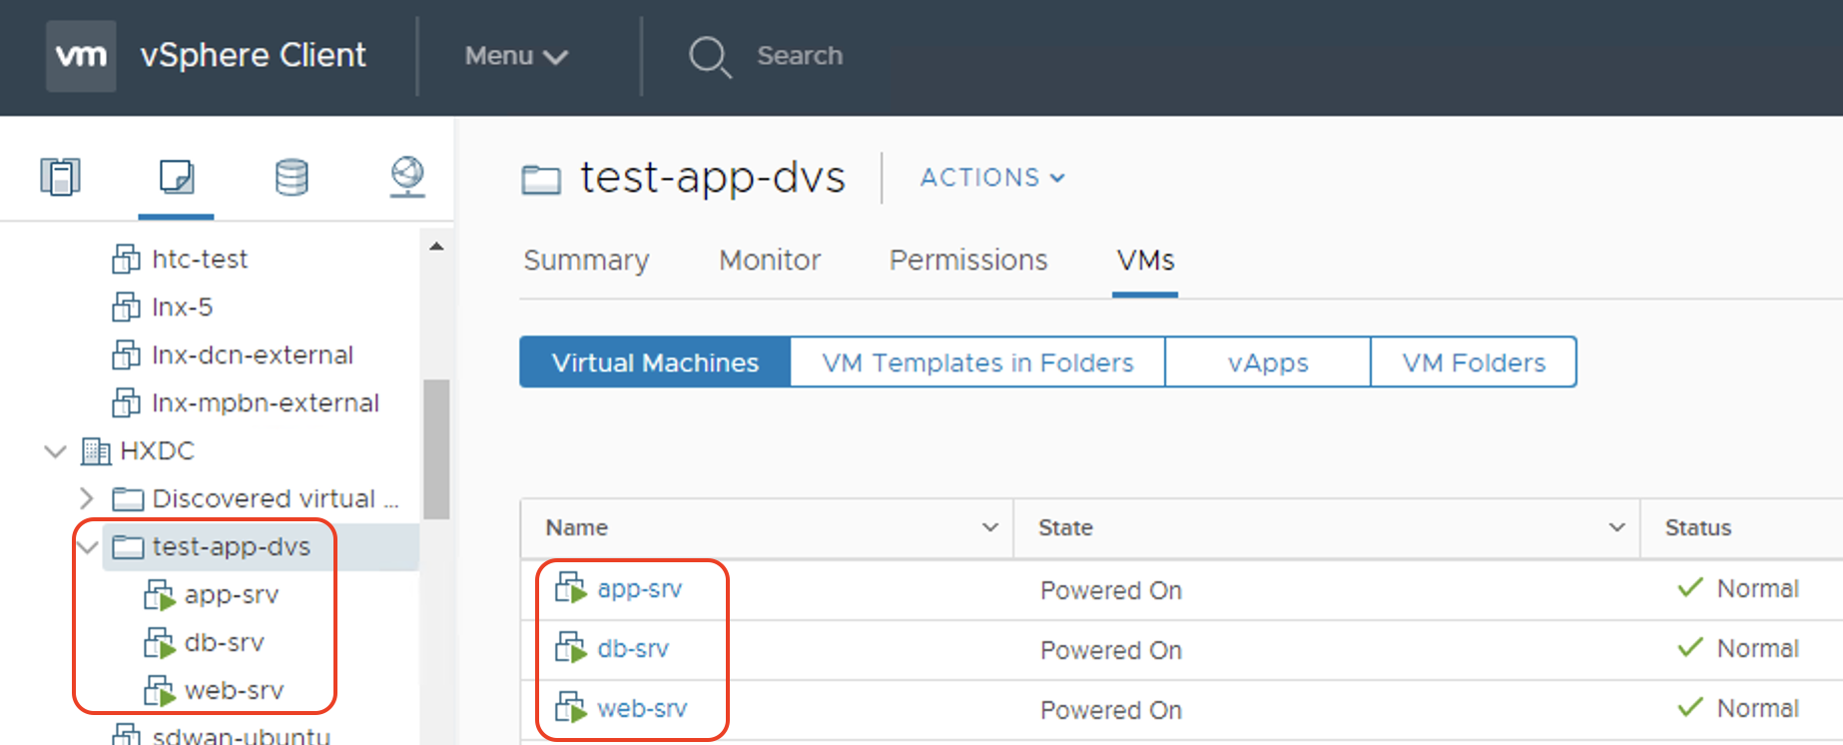Click the db-srv powered-on icon in table

[x=571, y=648]
